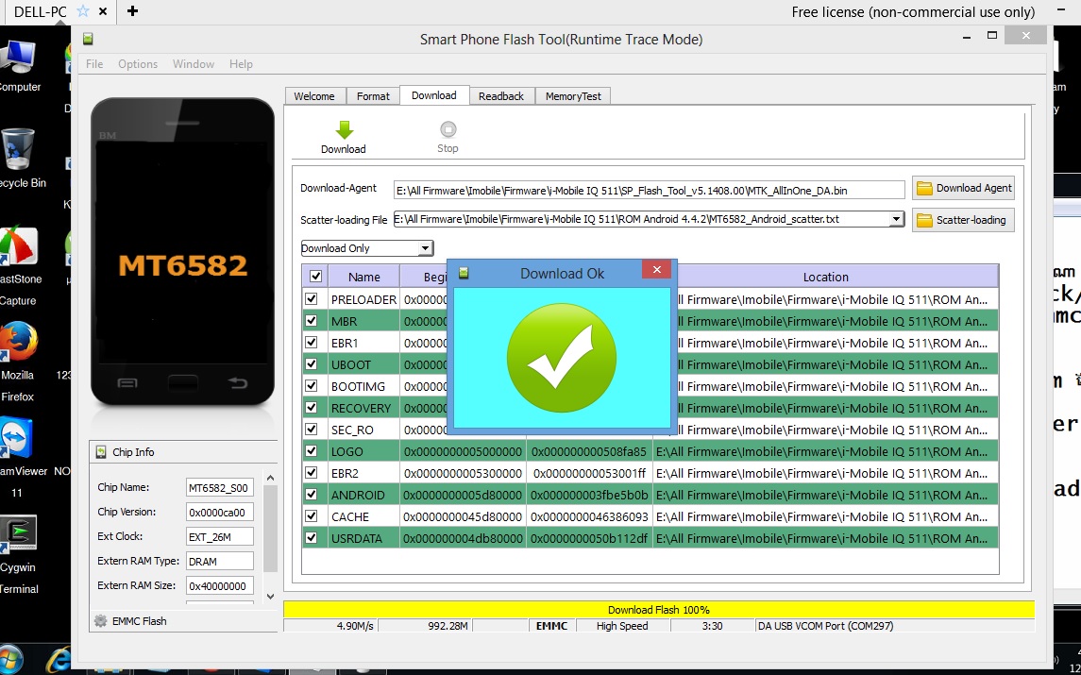
Task: Click the Chip Name field MT6582_S00
Action: [220, 487]
